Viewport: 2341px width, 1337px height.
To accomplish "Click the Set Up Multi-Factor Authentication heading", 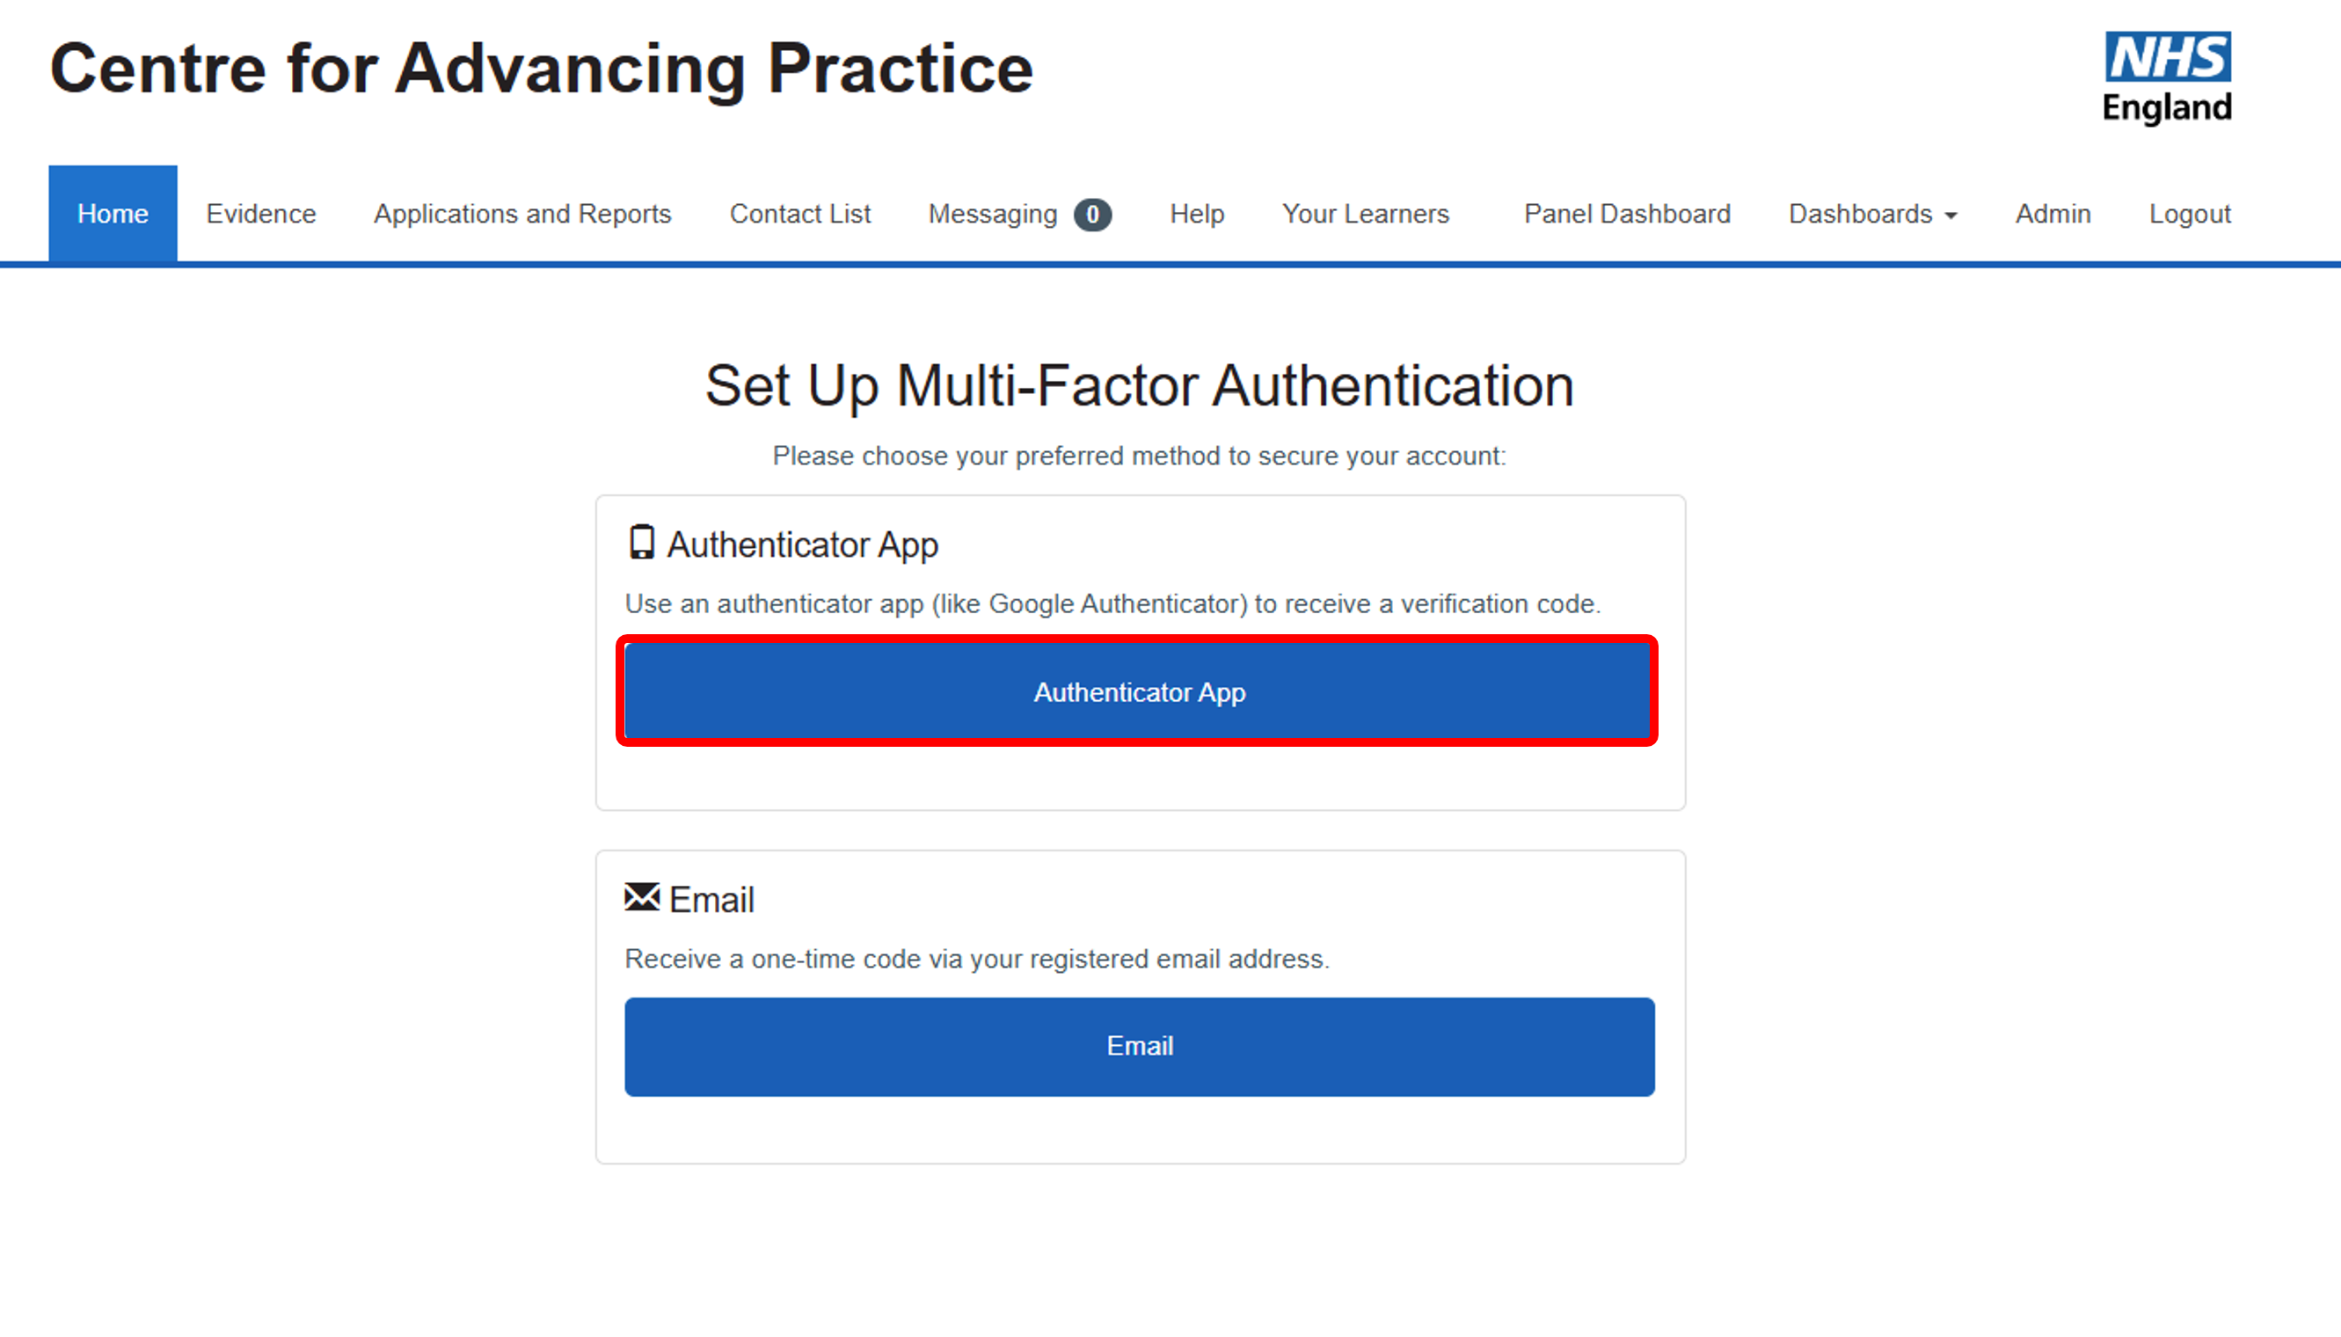I will click(1140, 385).
